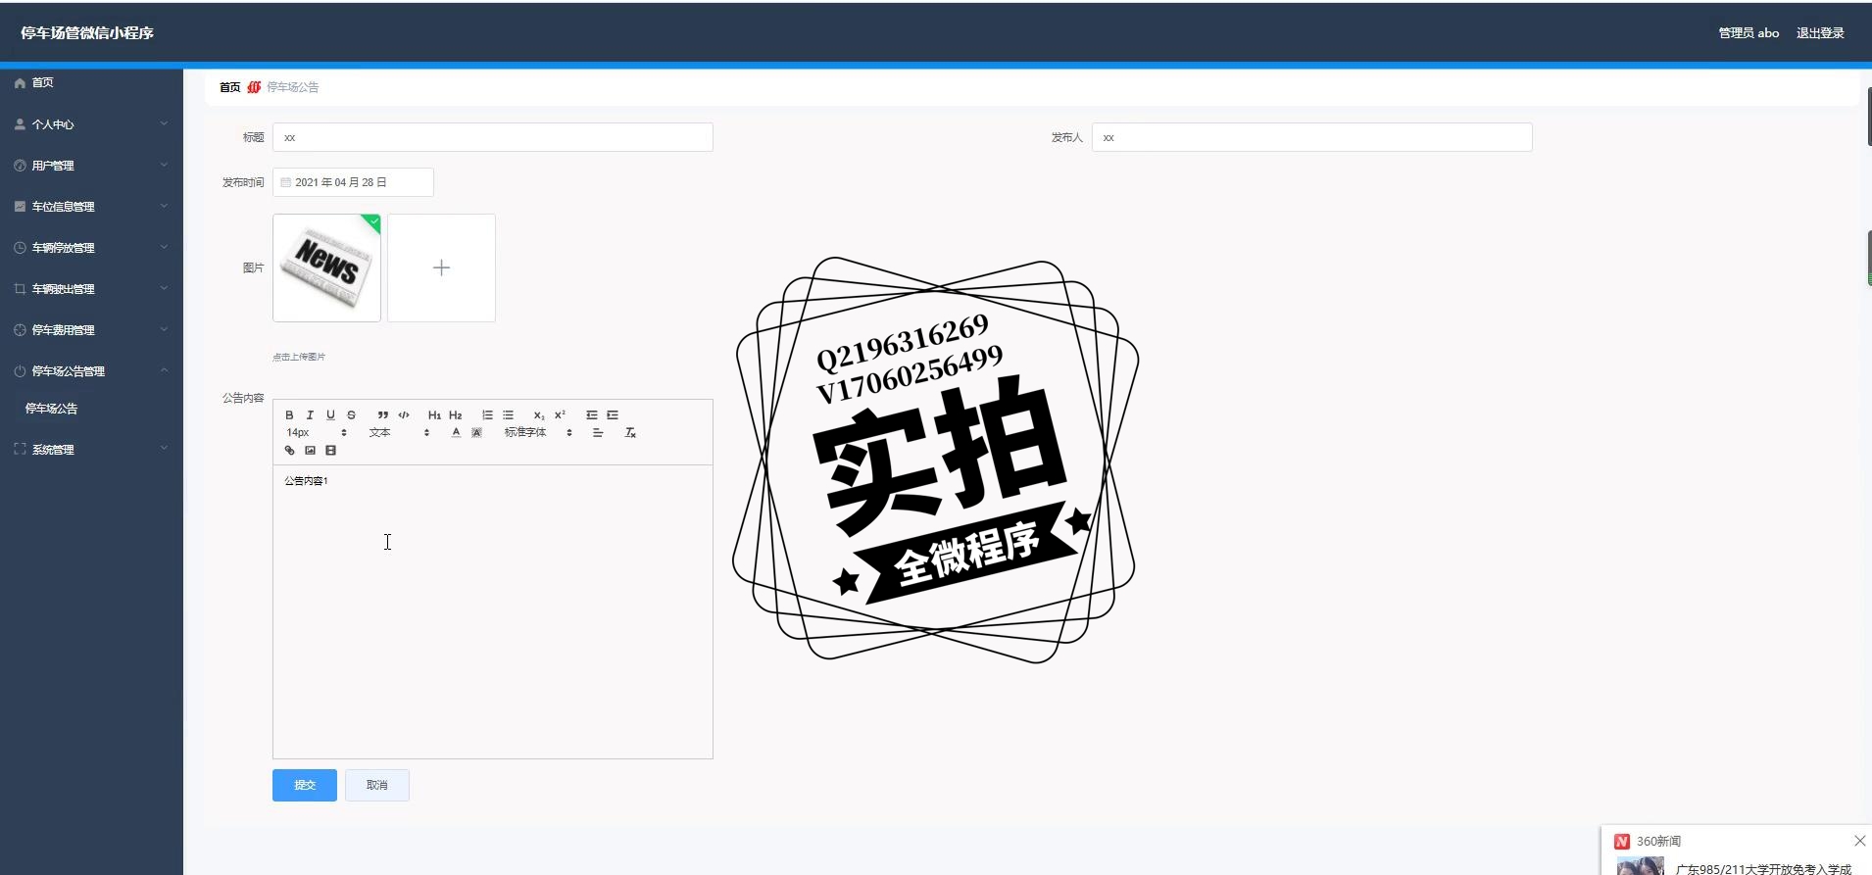Viewport: 1872px width, 875px height.
Task: Increase indent in editor
Action: [x=613, y=415]
